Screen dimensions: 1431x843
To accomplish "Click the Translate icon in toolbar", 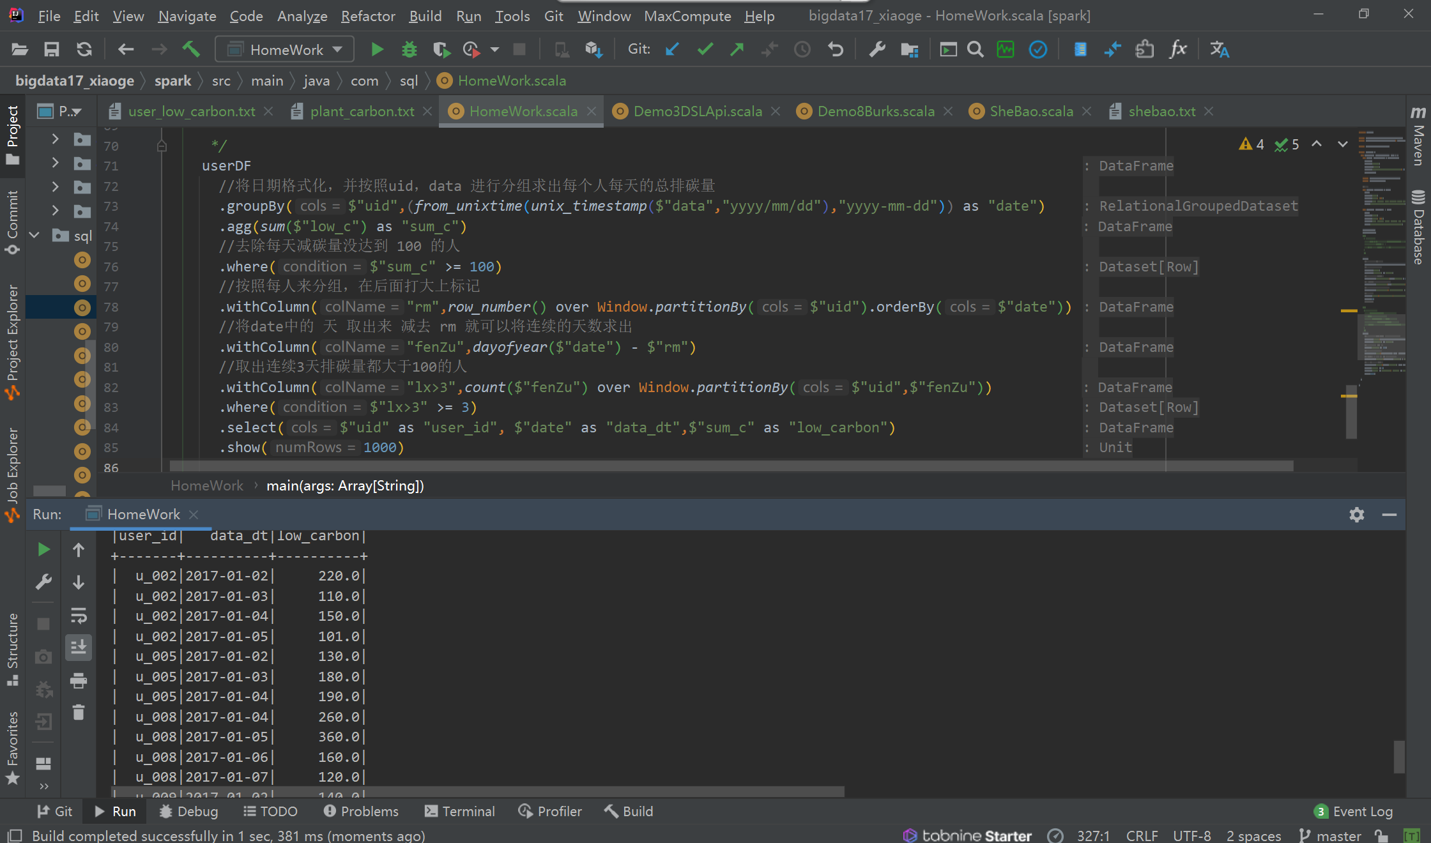I will coord(1219,49).
